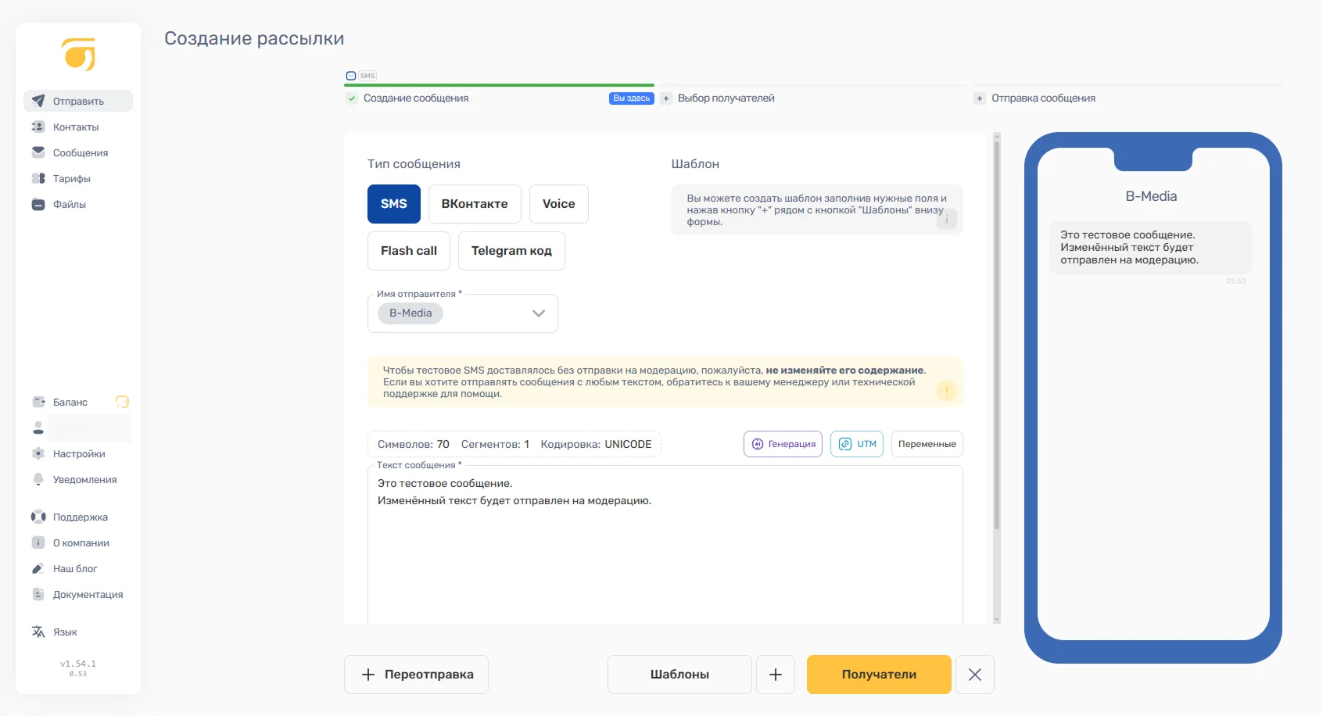
Task: Open the Шаблоны templates list
Action: tap(679, 675)
